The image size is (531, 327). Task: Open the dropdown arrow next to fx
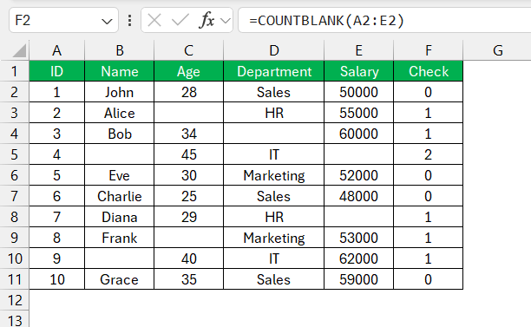point(226,21)
